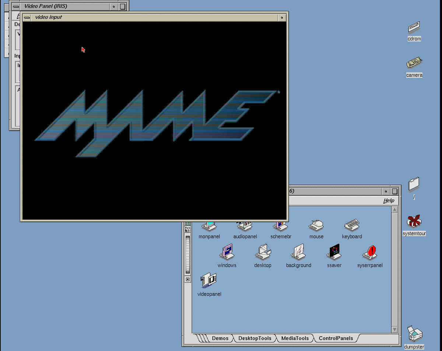
Task: Select the dumpster icon on desktop
Action: tap(414, 334)
